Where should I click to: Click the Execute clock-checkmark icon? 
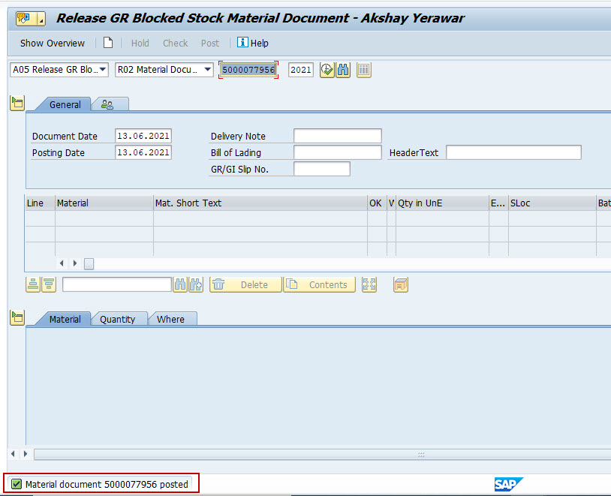coord(327,70)
